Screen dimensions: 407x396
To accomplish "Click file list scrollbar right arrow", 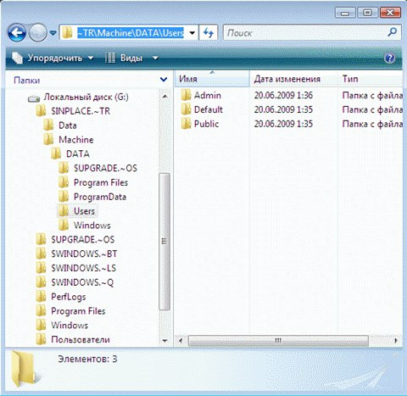I will (x=396, y=340).
